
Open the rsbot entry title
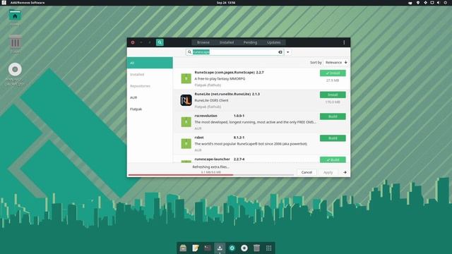[199, 138]
